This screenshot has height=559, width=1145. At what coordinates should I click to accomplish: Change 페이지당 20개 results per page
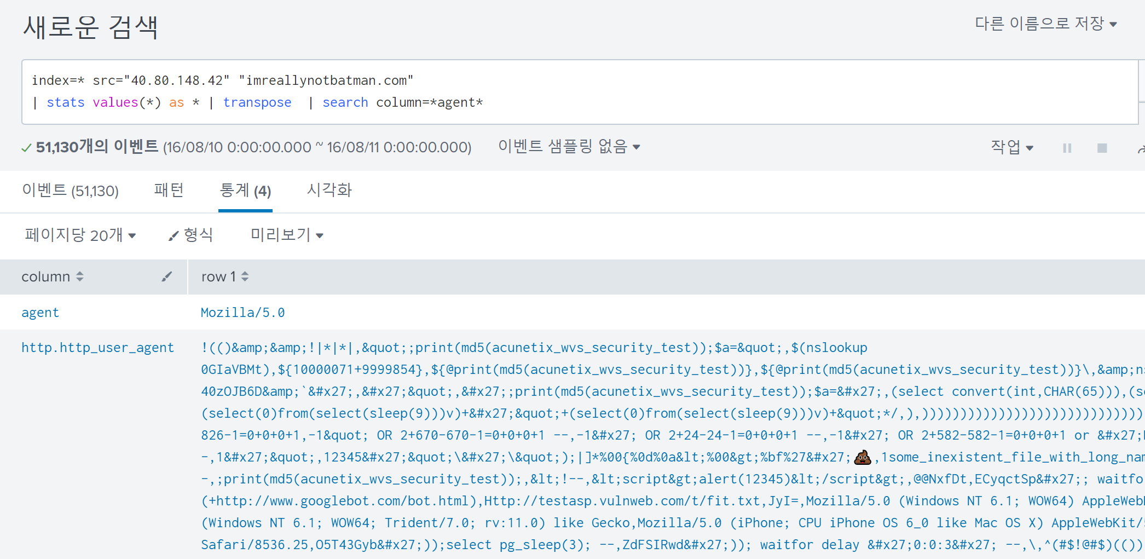[x=80, y=235]
